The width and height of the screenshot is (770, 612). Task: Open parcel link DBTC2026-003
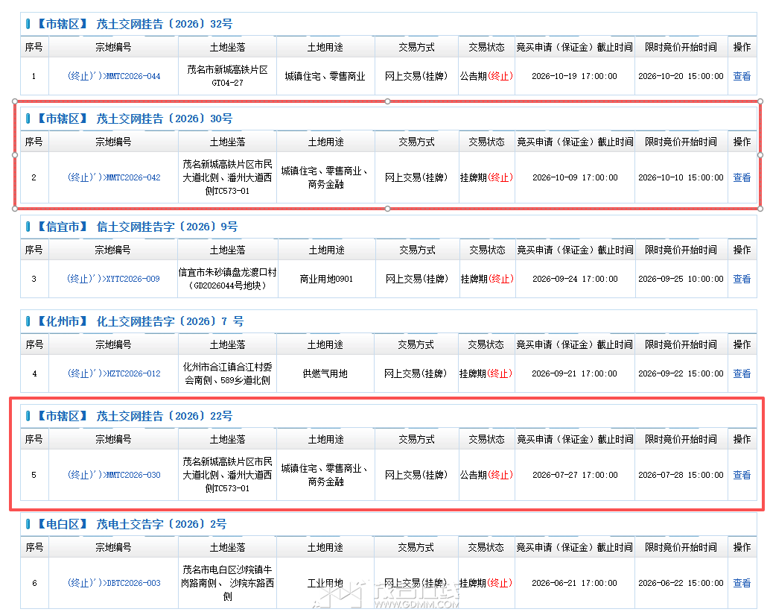click(x=114, y=583)
